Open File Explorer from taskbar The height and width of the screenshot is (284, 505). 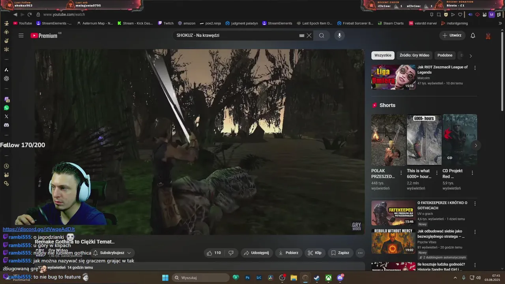point(294,278)
